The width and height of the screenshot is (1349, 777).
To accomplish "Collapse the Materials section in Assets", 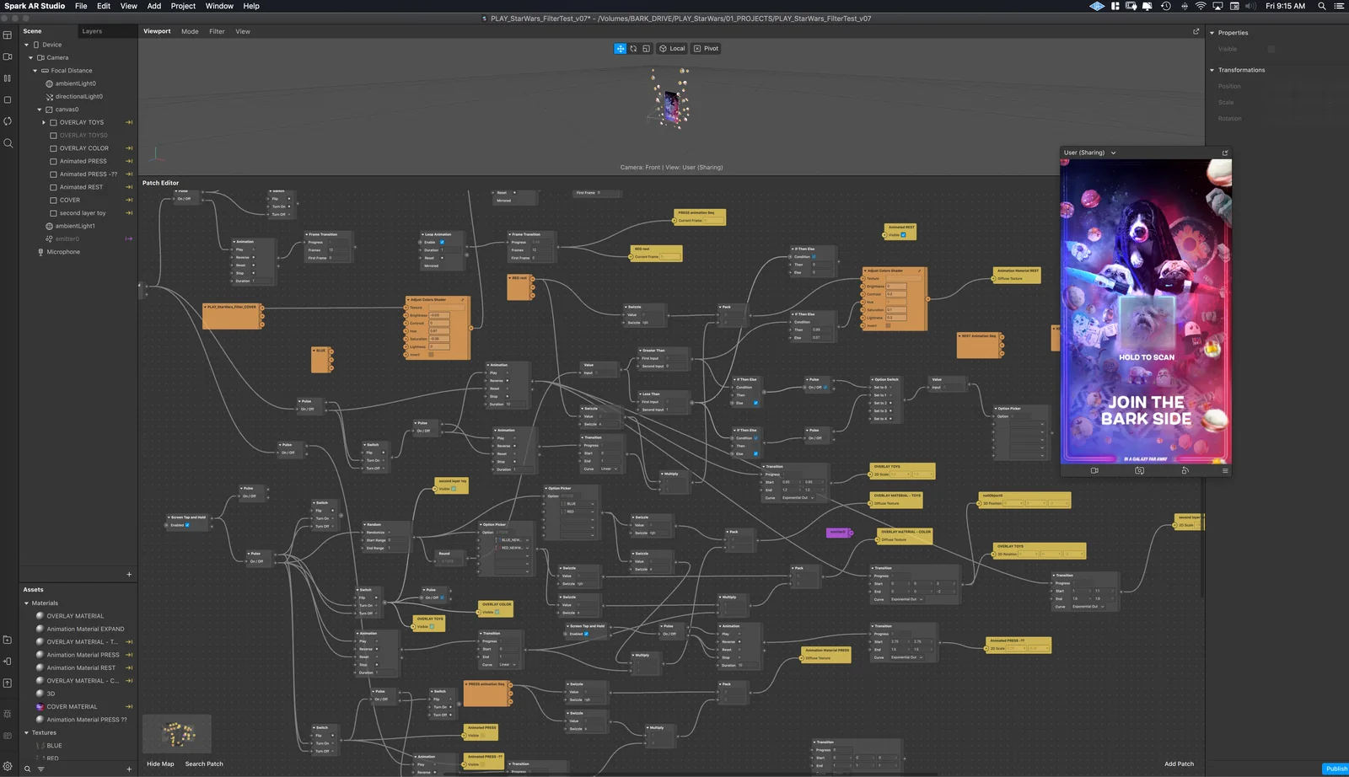I will pos(26,603).
